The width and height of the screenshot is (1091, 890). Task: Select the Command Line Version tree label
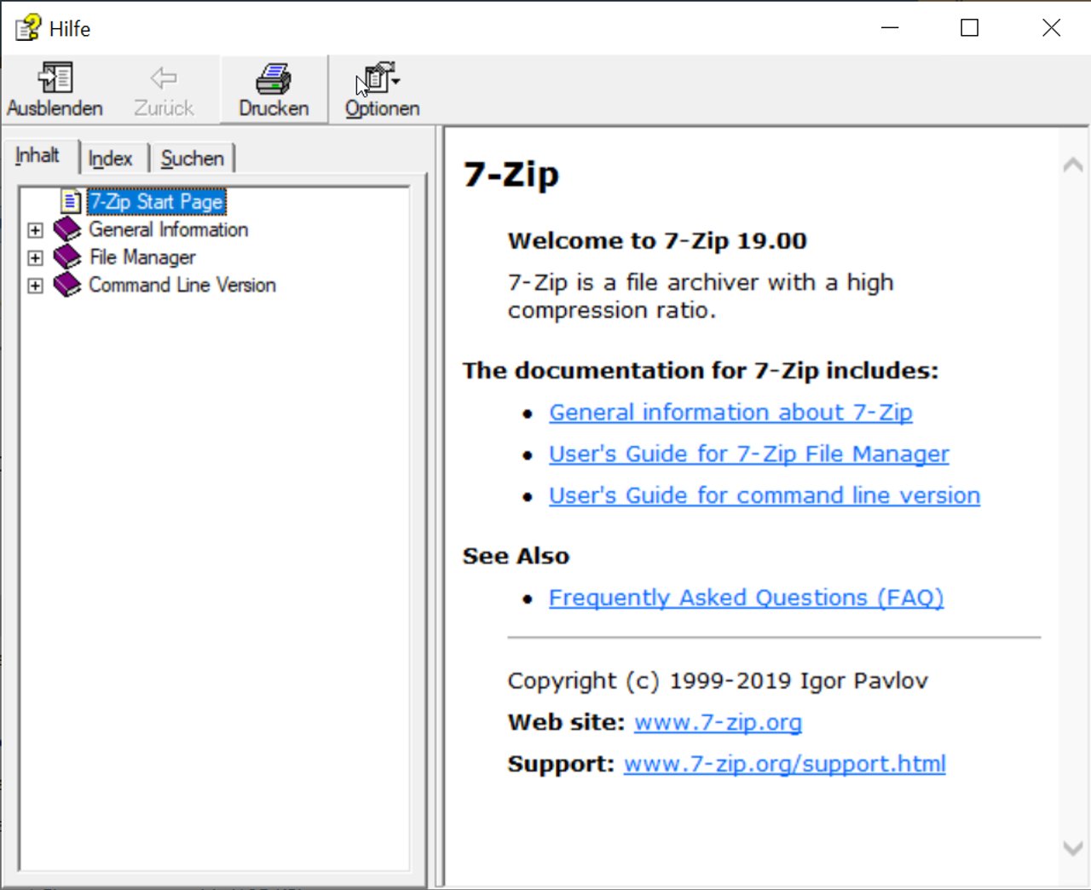(x=182, y=285)
